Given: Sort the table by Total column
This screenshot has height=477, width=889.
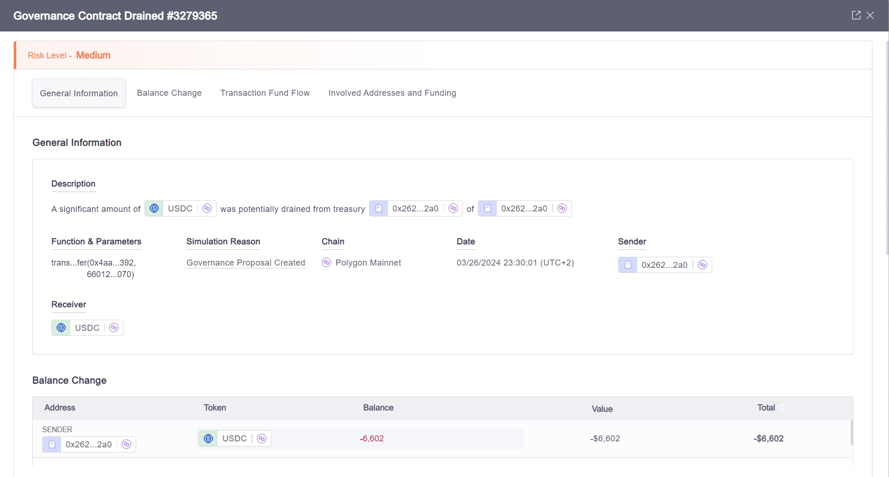Looking at the screenshot, I should tap(782, 408).
